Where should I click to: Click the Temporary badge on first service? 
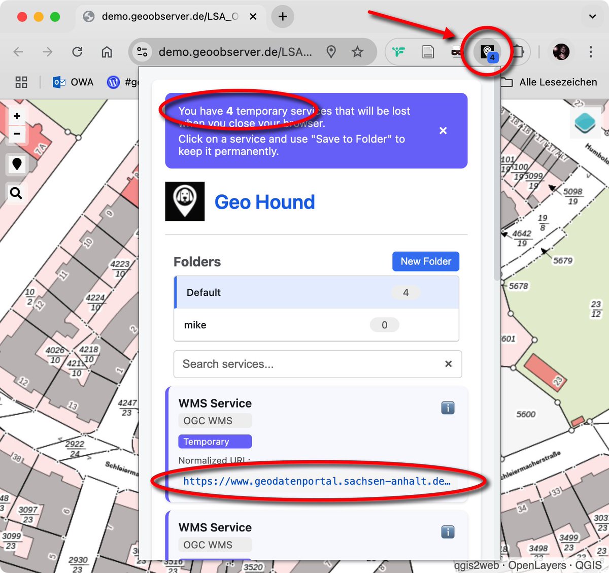[x=215, y=442]
